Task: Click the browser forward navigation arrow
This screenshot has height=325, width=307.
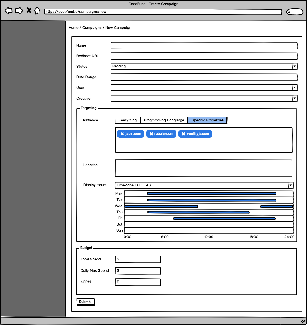Action: 19,10
